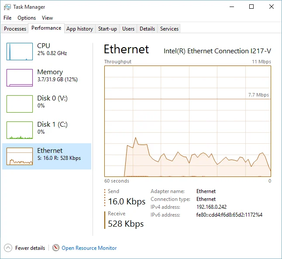Open the File menu
Image resolution: width=282 pixels, height=259 pixels.
tap(7, 18)
